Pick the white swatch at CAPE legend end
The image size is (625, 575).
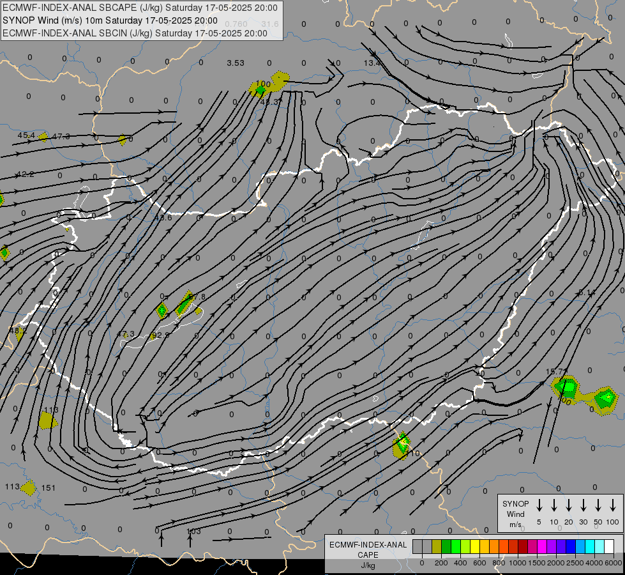click(x=609, y=547)
